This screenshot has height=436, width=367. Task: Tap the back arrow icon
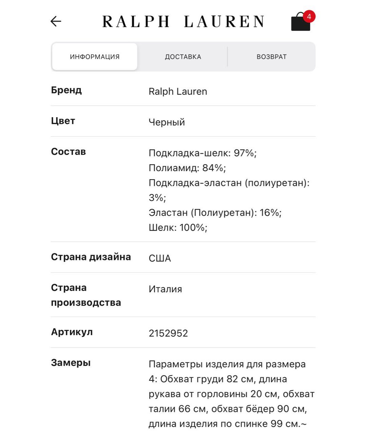[56, 21]
